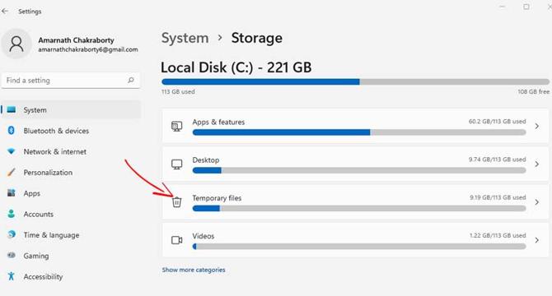
Task: Click the Desktop monitor icon
Action: click(x=177, y=164)
